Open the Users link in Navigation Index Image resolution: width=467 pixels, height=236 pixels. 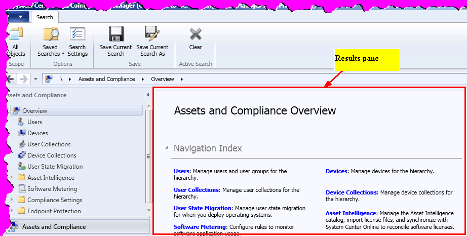click(x=182, y=171)
